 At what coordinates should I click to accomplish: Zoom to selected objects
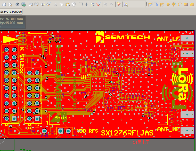[43, 4]
